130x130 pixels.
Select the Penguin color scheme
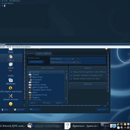46,82
